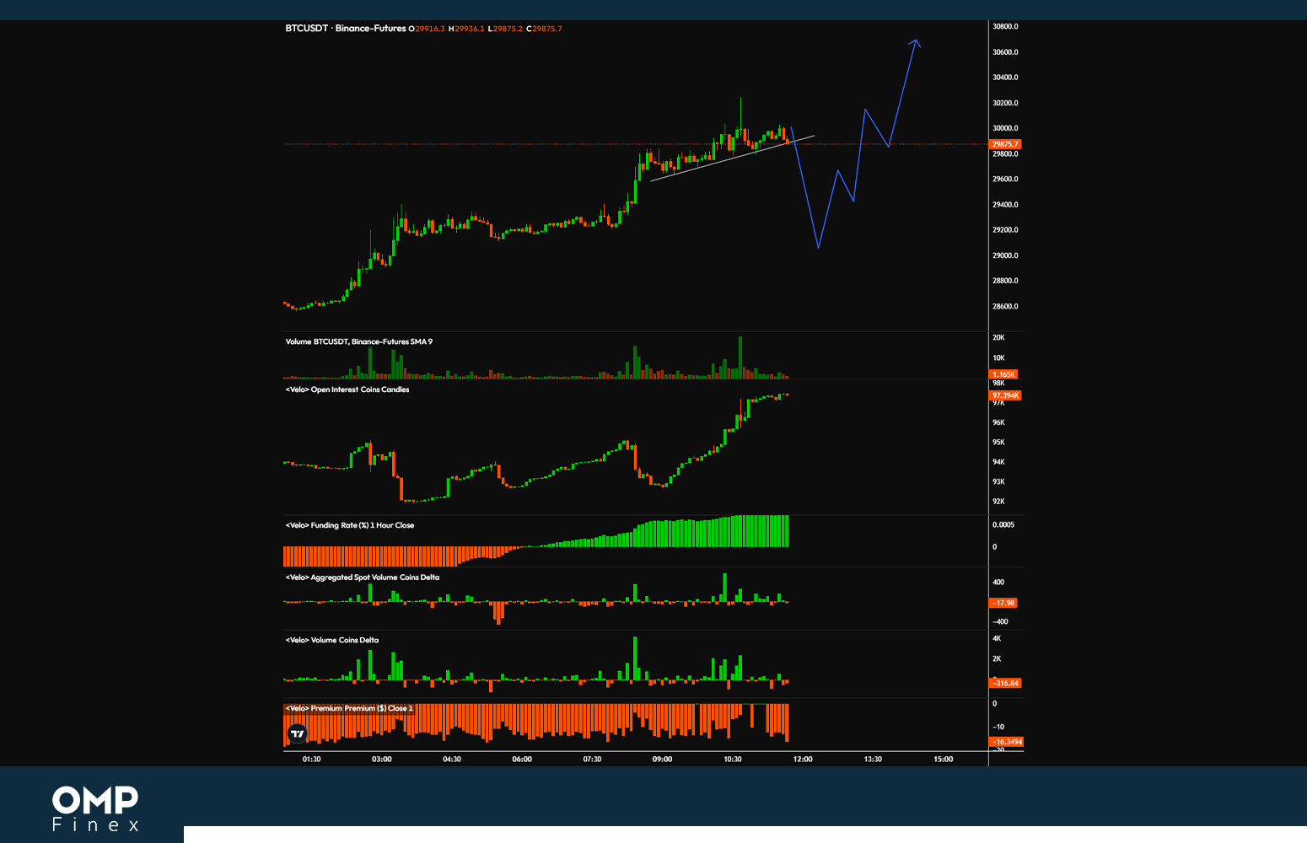1307x843 pixels.
Task: Click the 29200.0 price axis label
Action: pyautogui.click(x=1005, y=229)
